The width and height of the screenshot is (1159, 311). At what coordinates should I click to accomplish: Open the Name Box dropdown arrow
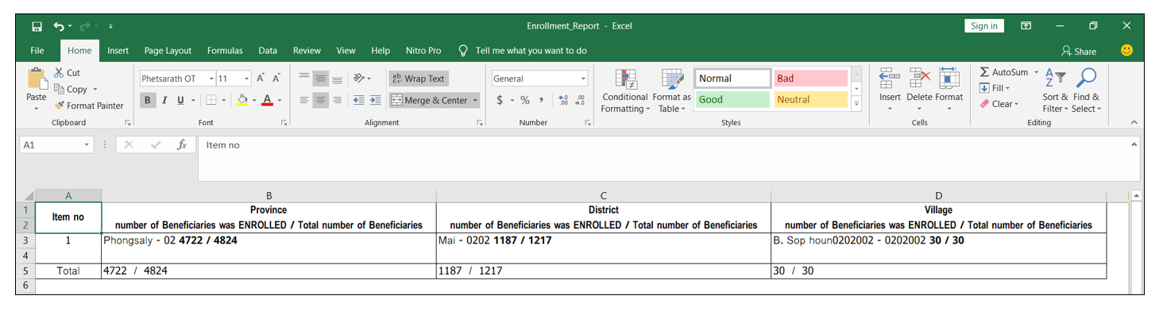(87, 145)
